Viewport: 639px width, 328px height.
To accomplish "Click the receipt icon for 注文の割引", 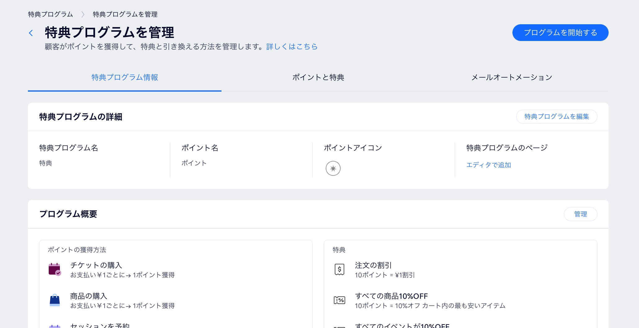I will coord(339,269).
